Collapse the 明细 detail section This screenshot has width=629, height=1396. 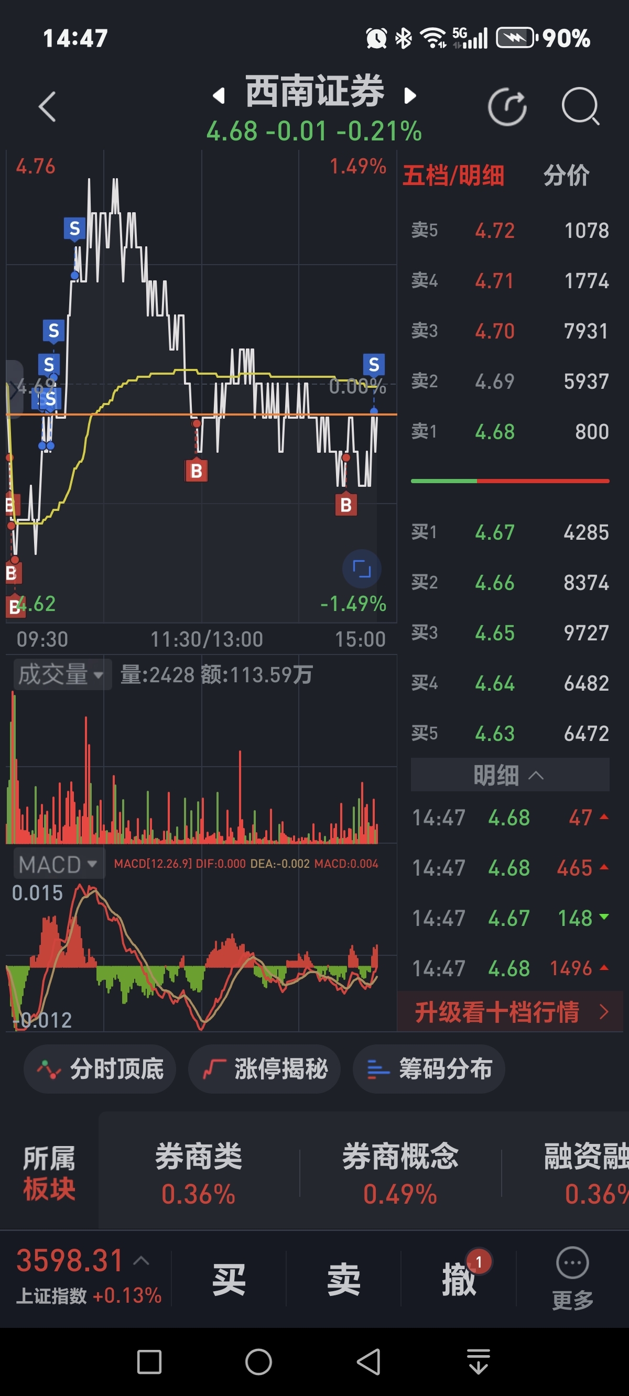(509, 775)
